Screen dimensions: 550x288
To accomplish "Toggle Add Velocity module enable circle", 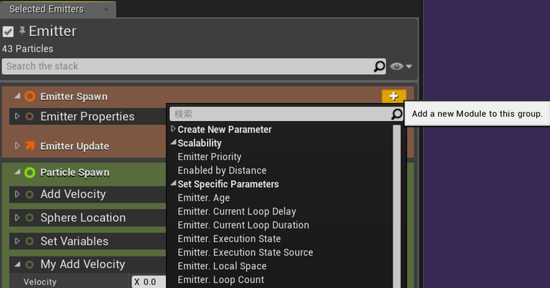I will click(30, 194).
